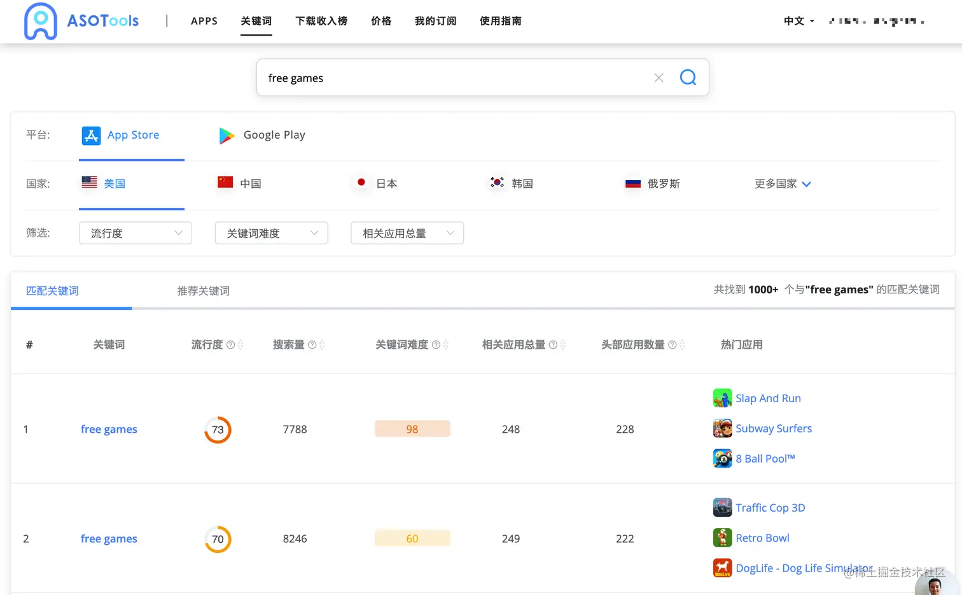
Task: Click the free games keyword link
Action: tap(108, 429)
